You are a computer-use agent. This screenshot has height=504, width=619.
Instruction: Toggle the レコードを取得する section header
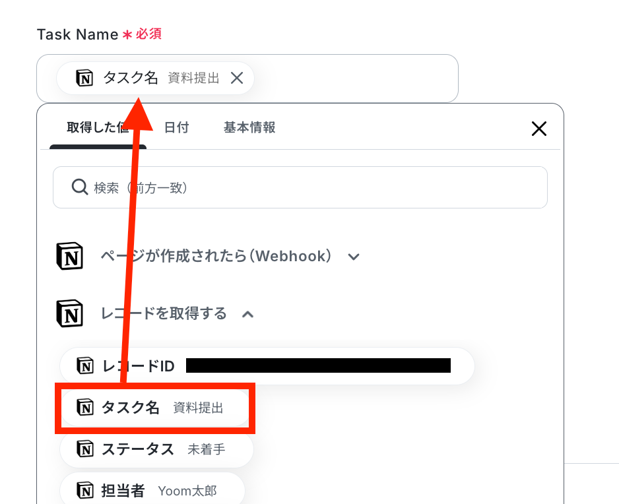pyautogui.click(x=155, y=314)
